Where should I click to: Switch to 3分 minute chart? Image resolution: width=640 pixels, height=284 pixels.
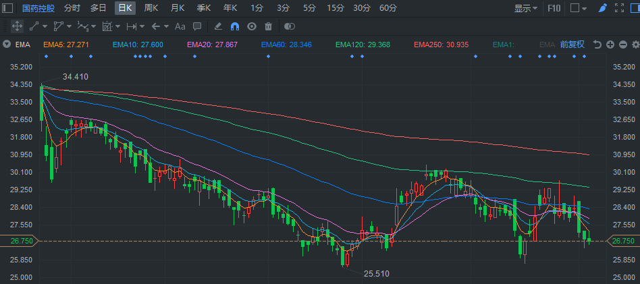click(283, 7)
